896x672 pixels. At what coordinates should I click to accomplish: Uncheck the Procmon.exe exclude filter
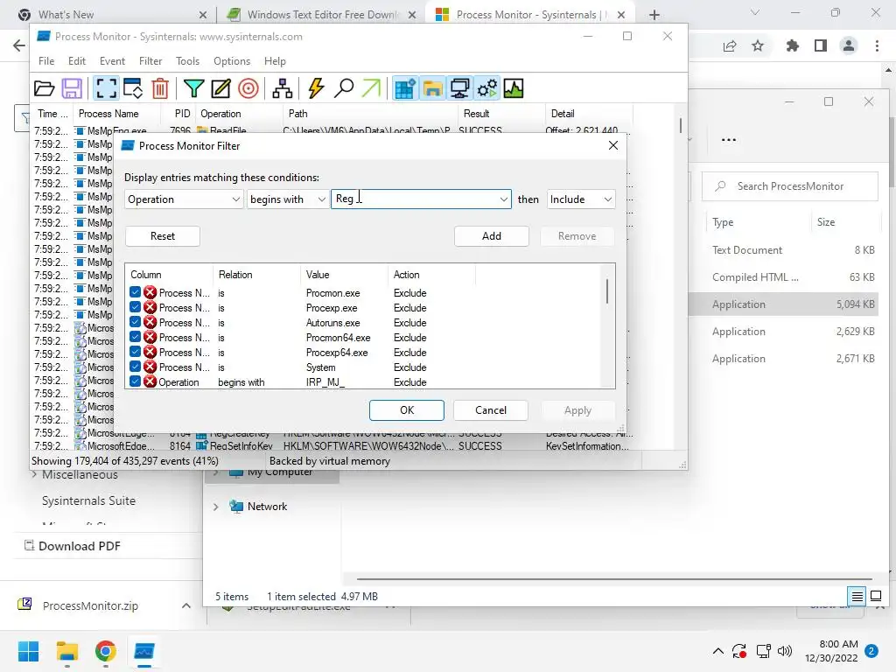pos(135,292)
